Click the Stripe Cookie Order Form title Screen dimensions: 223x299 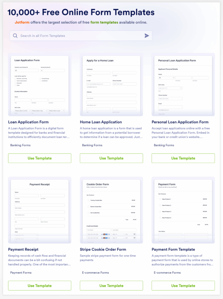pyautogui.click(x=103, y=249)
